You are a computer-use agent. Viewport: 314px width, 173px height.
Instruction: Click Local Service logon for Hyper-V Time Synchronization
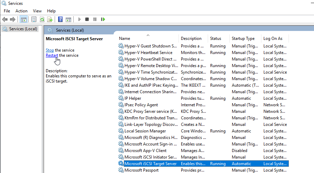[275, 72]
